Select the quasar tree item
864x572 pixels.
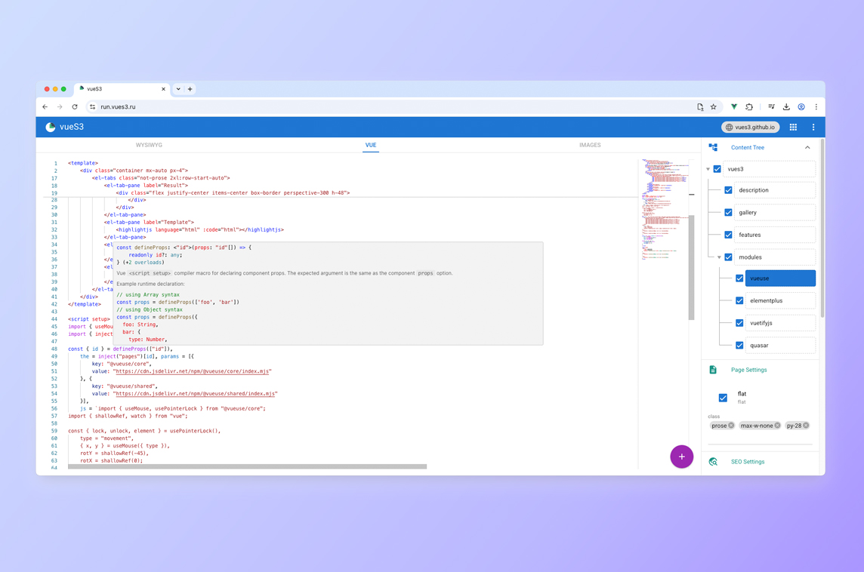pos(780,345)
